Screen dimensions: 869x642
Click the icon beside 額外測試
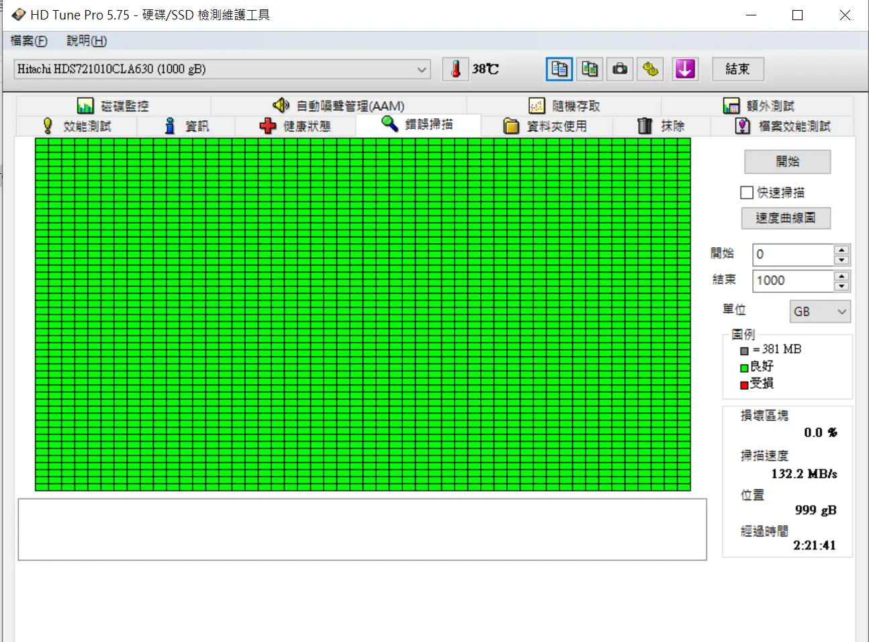tap(731, 106)
